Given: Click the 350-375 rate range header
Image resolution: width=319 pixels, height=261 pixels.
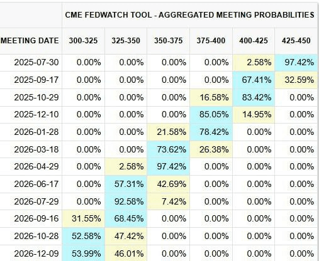Looking at the screenshot, I should tap(169, 41).
